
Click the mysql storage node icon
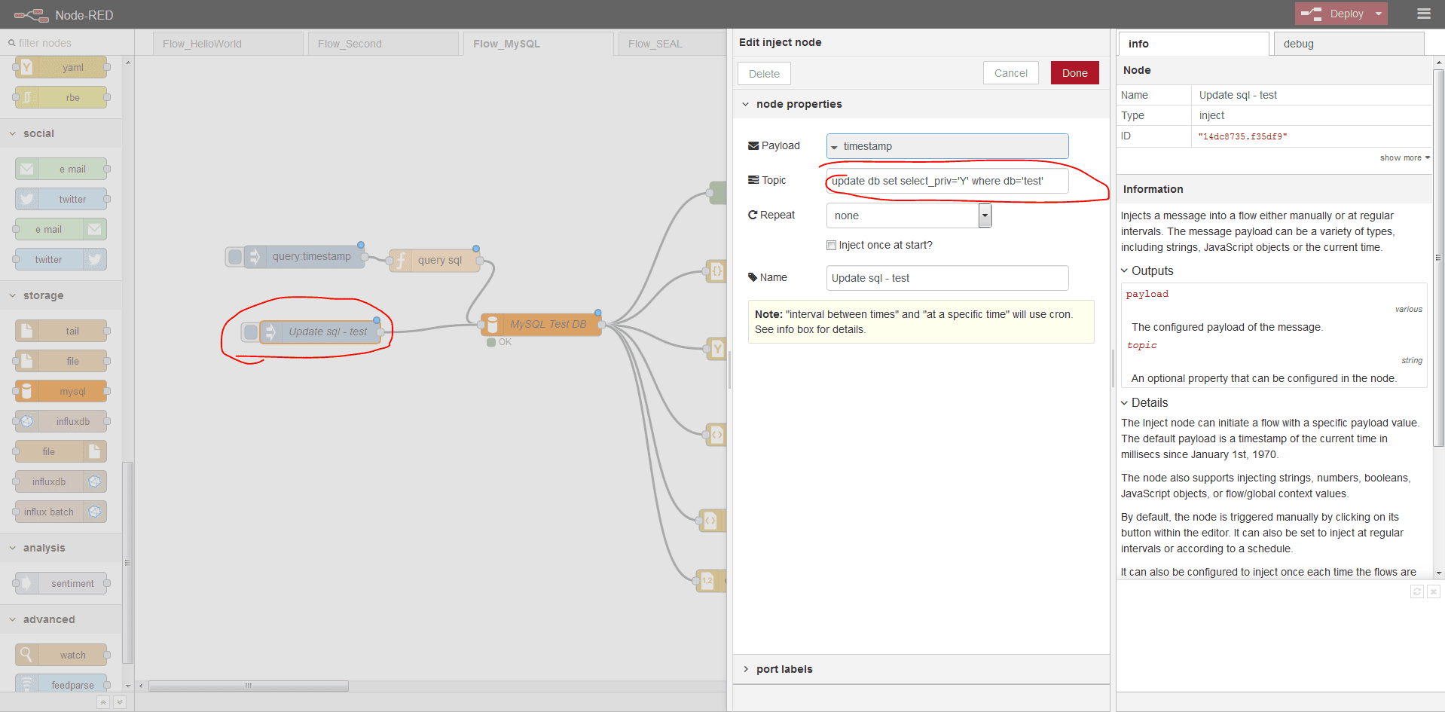click(x=27, y=391)
